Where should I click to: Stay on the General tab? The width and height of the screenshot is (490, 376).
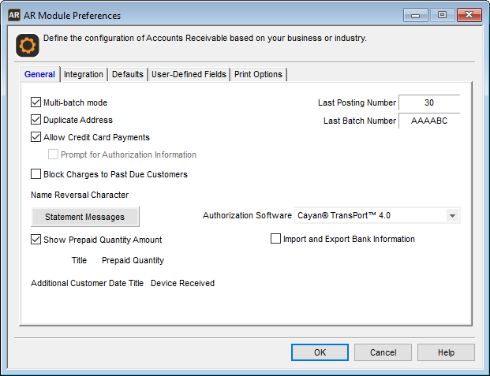coord(39,74)
